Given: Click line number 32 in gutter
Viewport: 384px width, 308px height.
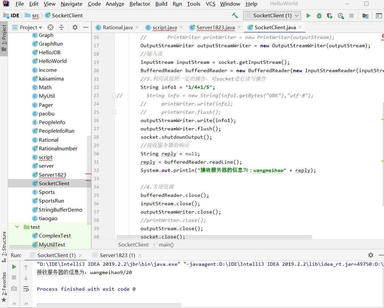Looking at the screenshot, I should point(96,170).
